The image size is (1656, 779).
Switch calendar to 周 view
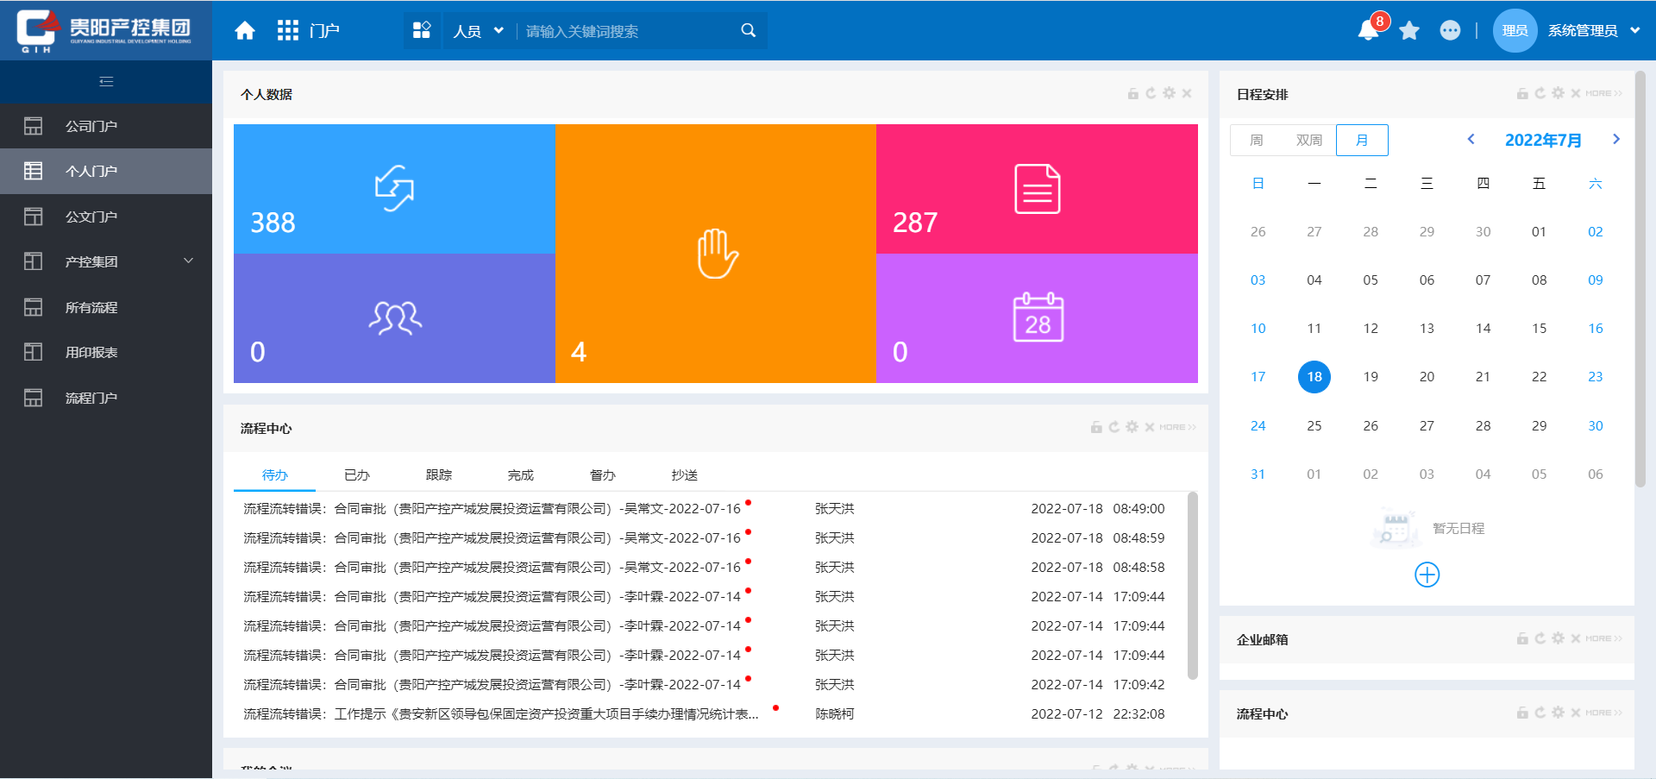[x=1257, y=140]
